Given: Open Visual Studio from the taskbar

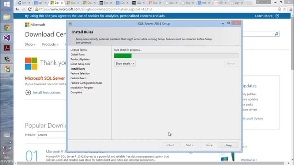Looking at the screenshot, I should [x=7, y=38].
